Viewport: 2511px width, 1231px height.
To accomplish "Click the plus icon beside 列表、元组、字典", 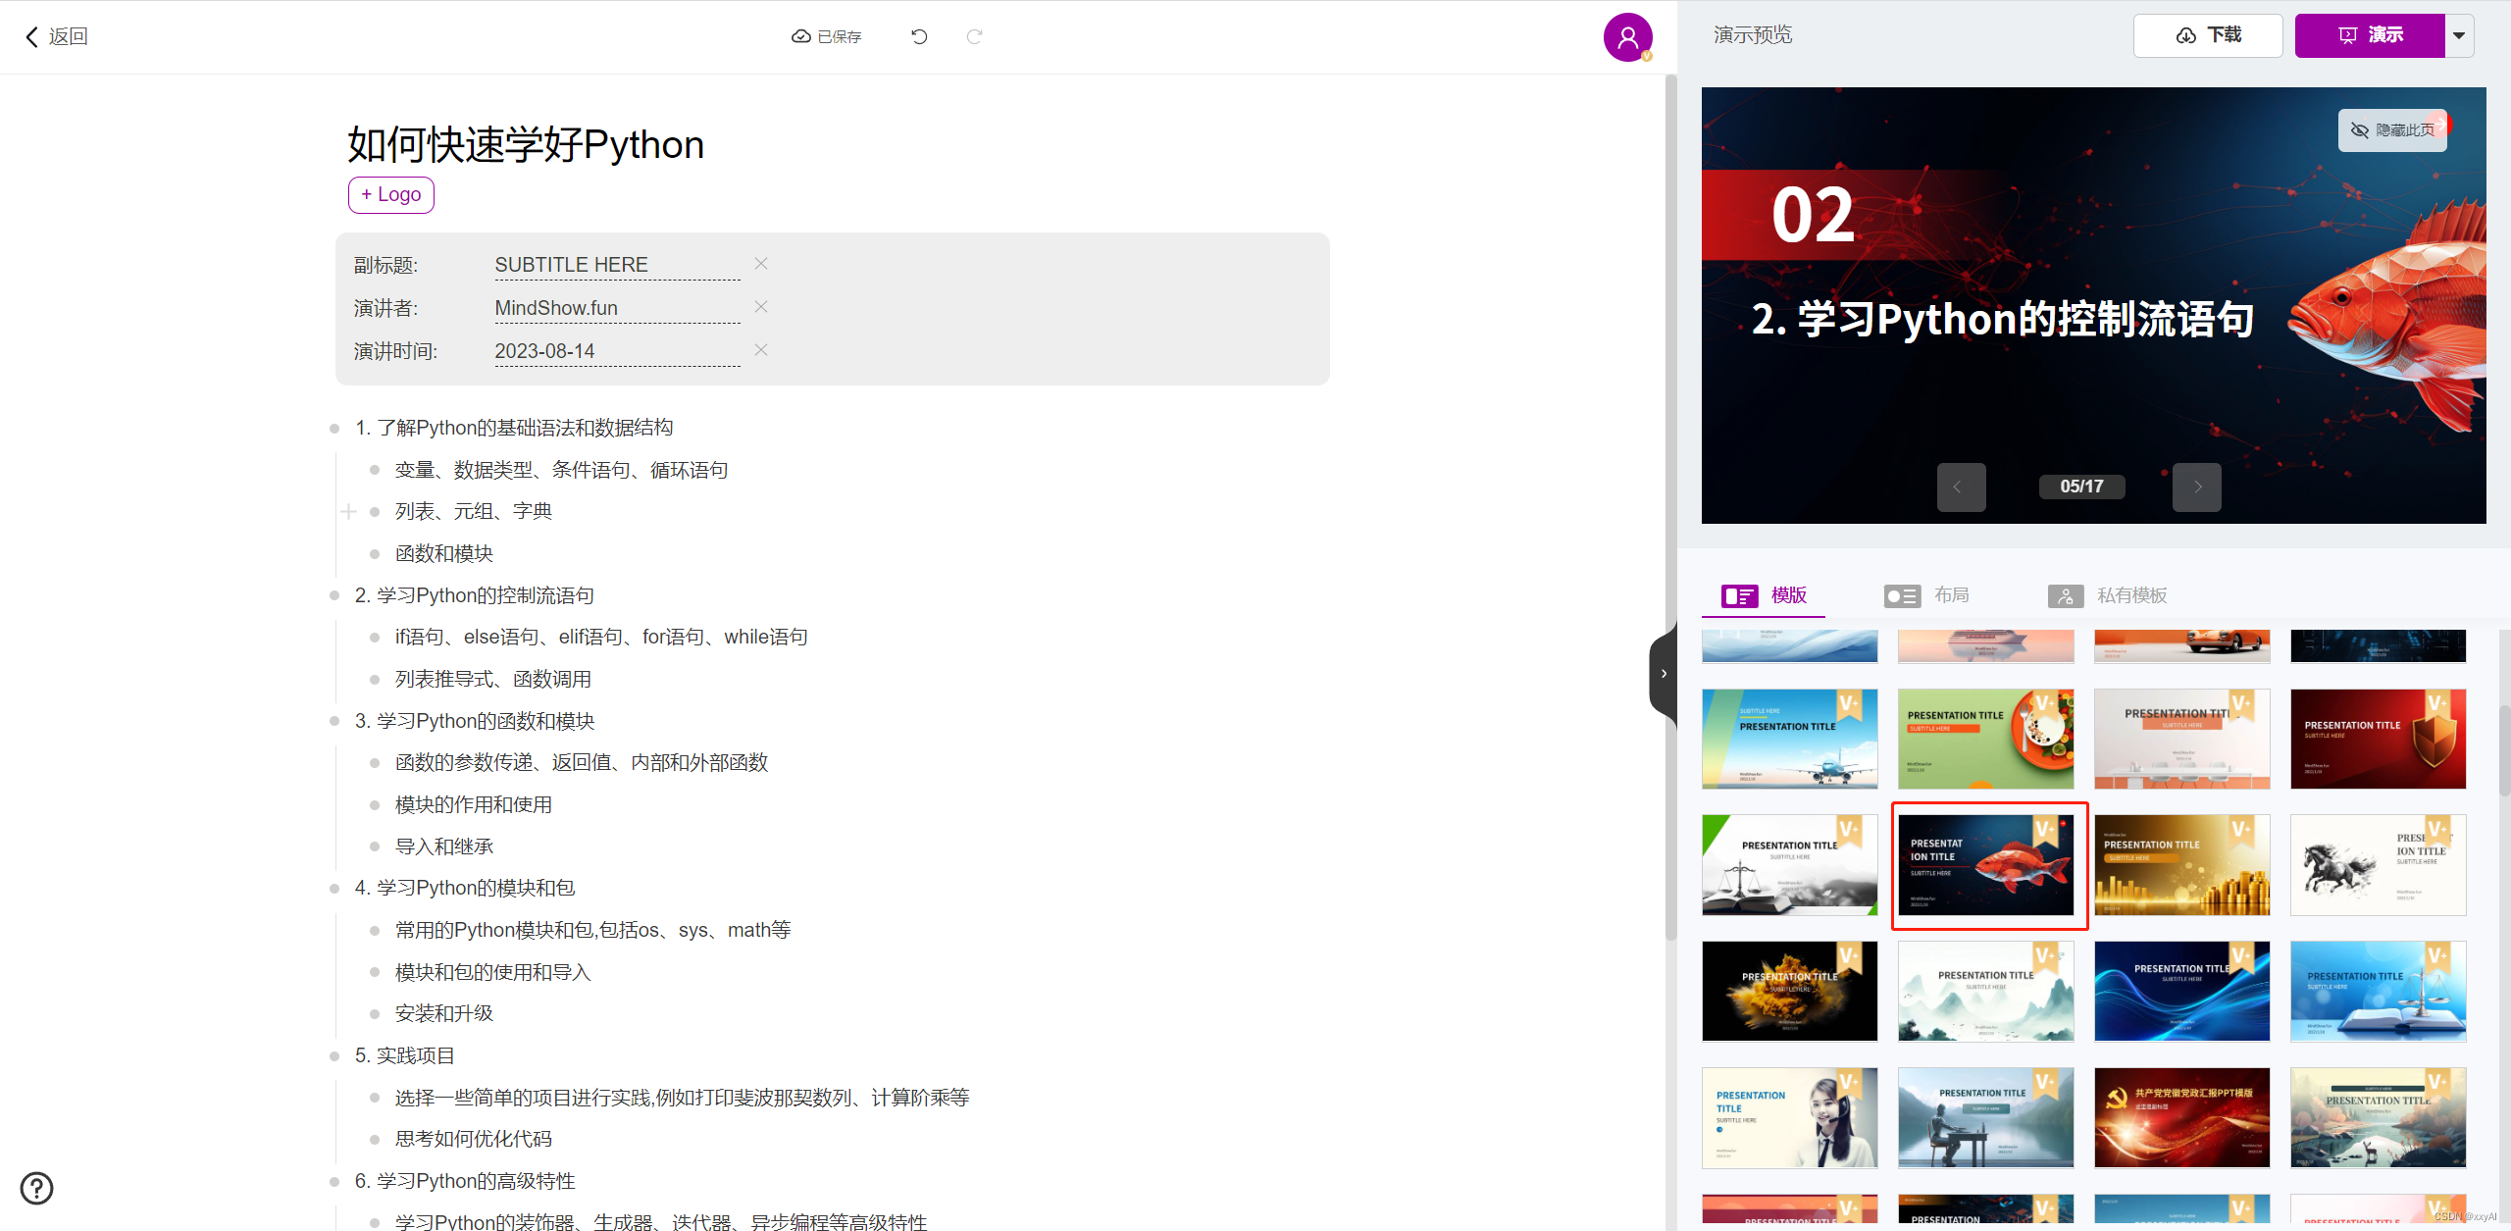I will click(348, 511).
